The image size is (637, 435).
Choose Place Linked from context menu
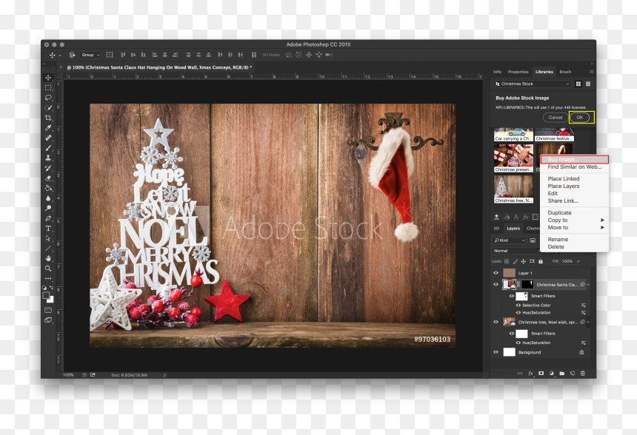click(x=574, y=178)
